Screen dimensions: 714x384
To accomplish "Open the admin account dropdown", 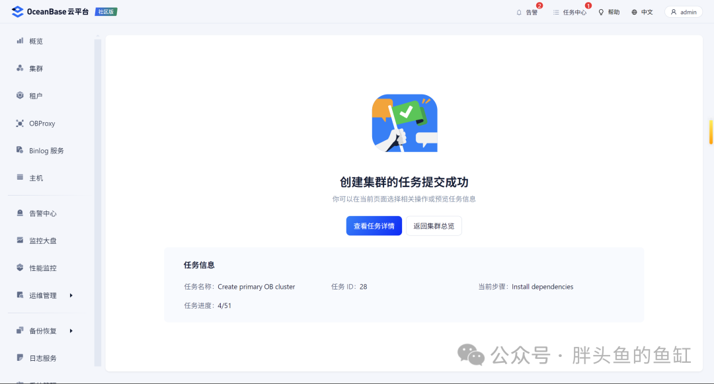I will coord(684,13).
